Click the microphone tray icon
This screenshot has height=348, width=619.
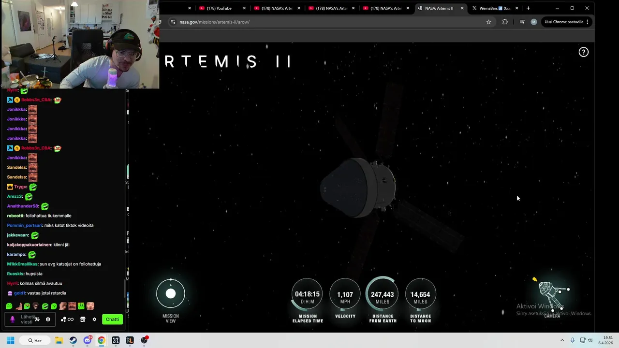click(573, 341)
